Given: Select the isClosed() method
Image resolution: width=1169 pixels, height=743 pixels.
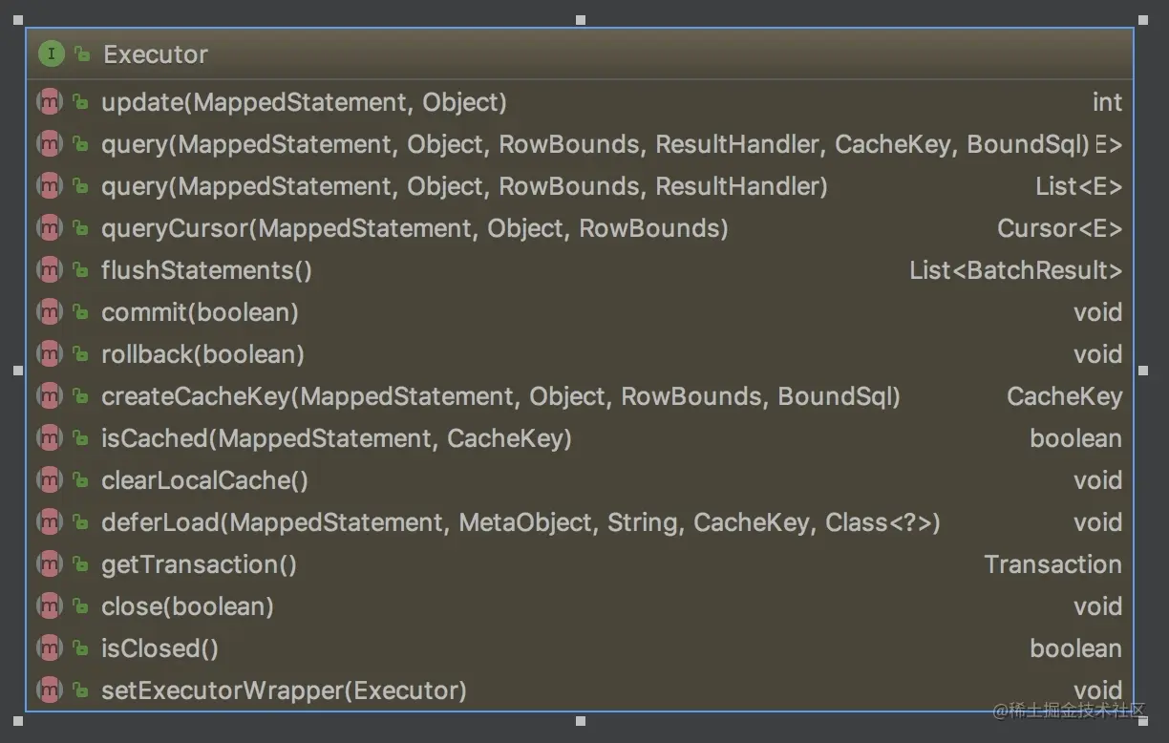Looking at the screenshot, I should (159, 648).
